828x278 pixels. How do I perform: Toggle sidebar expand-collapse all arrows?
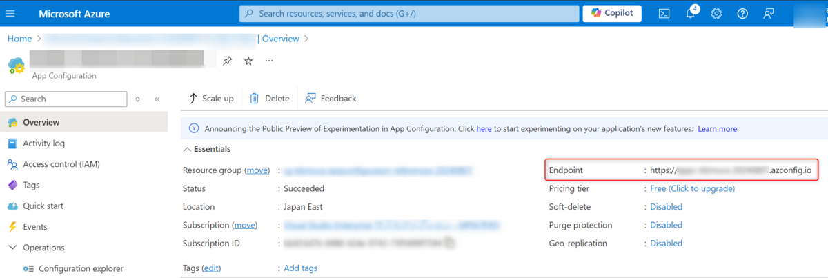pos(138,99)
